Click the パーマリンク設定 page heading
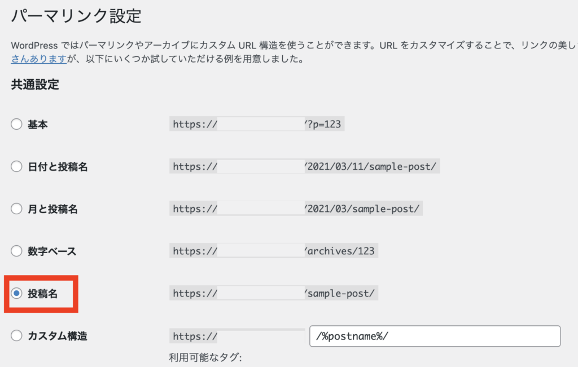The height and width of the screenshot is (367, 578). pos(76,16)
